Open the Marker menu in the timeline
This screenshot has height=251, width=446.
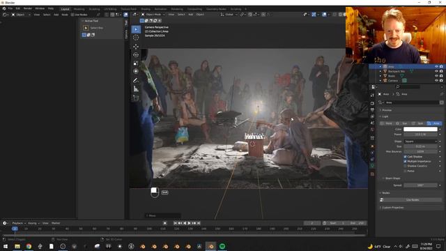coord(56,223)
